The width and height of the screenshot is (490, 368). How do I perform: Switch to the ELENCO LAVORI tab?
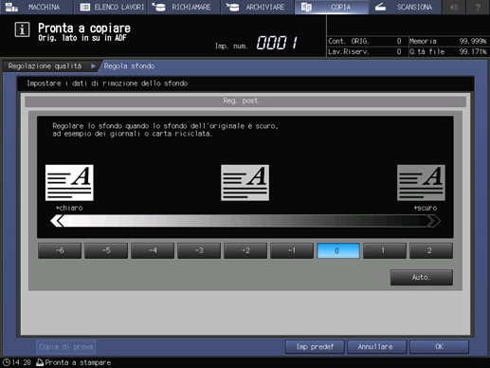point(110,7)
